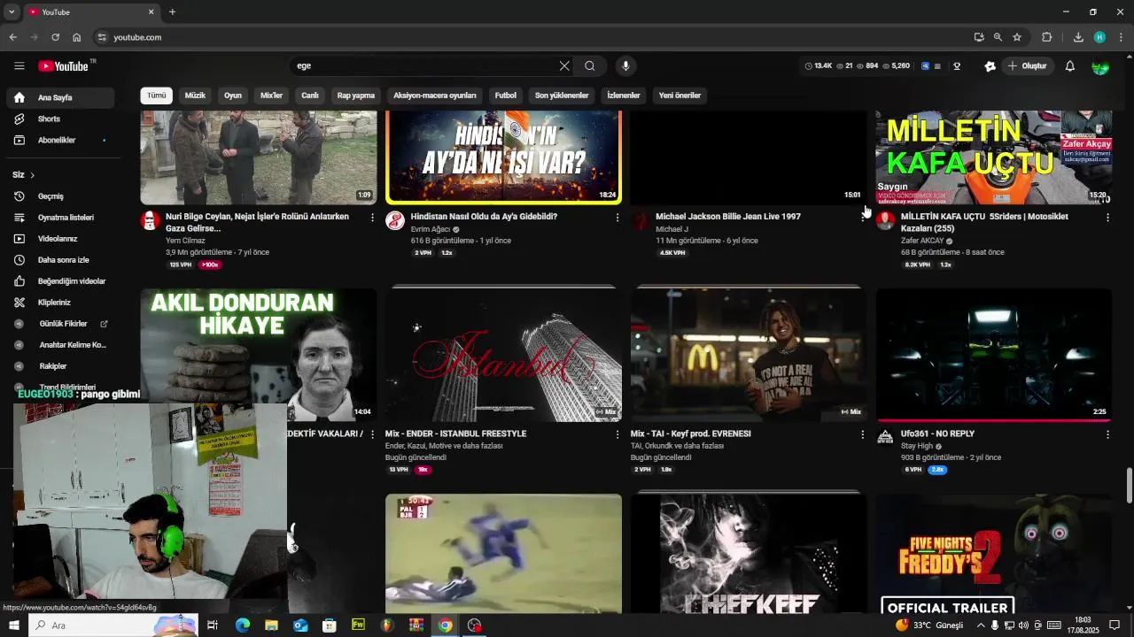Click the star-shaped extension icon beside Oluştur
The height and width of the screenshot is (637, 1134).
[x=990, y=66]
